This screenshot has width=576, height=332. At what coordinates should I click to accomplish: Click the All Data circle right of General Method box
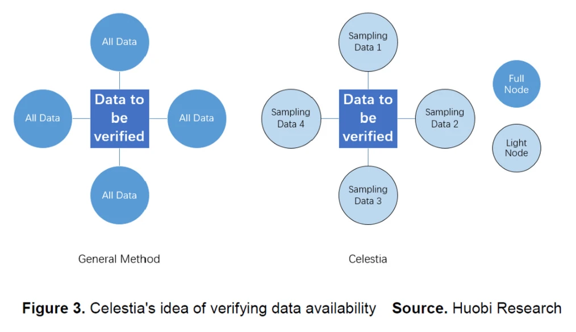pos(197,118)
